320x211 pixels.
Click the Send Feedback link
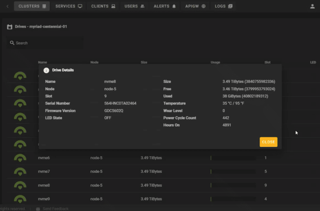[x=55, y=209]
